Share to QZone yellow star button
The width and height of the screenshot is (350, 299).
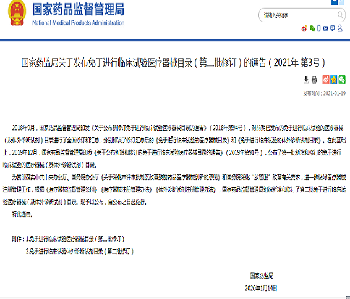point(334,80)
